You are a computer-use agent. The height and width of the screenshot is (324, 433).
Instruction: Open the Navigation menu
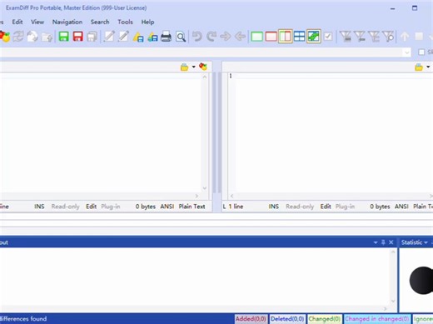[67, 22]
